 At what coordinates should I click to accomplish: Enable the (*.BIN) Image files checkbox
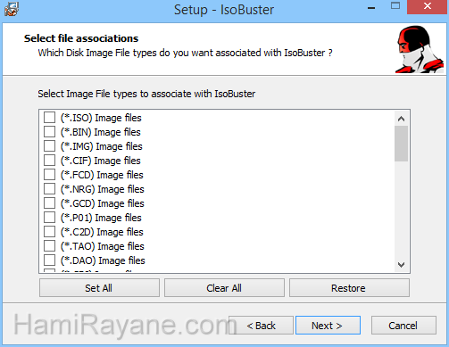pos(49,132)
